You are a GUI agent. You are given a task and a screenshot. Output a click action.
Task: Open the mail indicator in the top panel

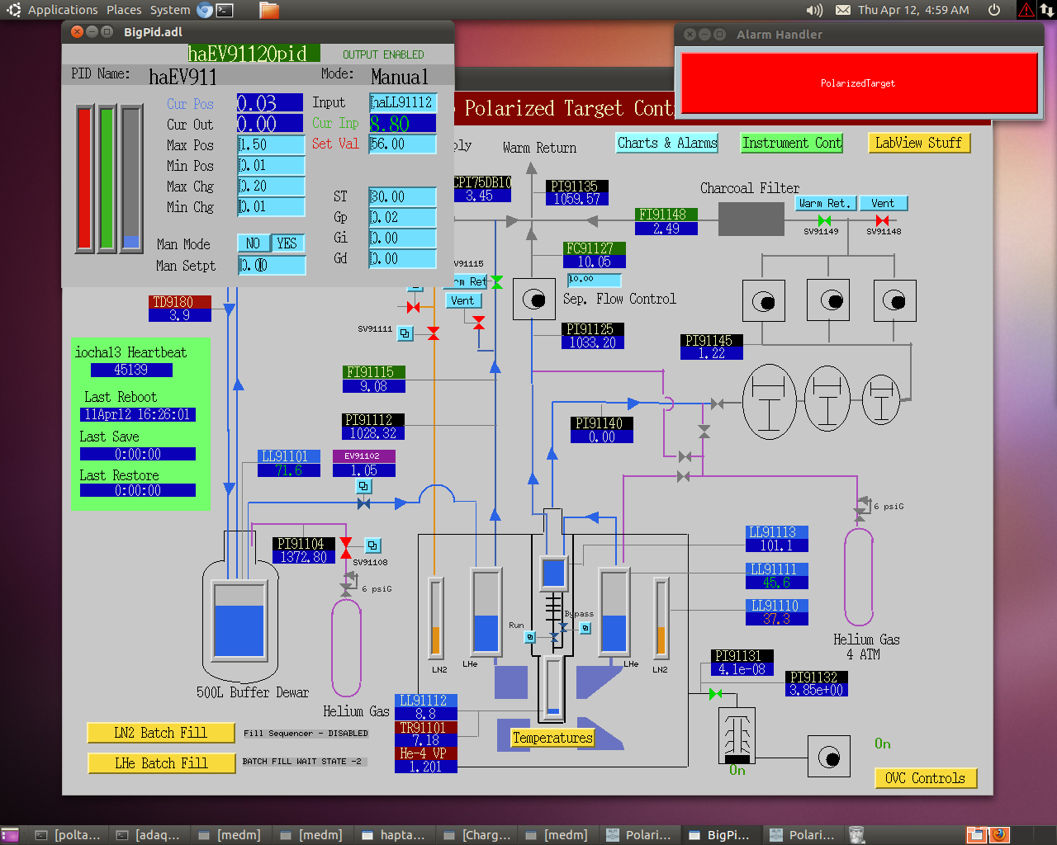coord(842,10)
